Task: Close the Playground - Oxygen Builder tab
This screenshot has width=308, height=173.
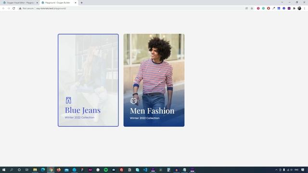Action: (x=76, y=3)
